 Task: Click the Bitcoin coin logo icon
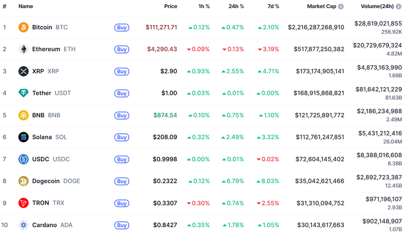click(x=23, y=27)
